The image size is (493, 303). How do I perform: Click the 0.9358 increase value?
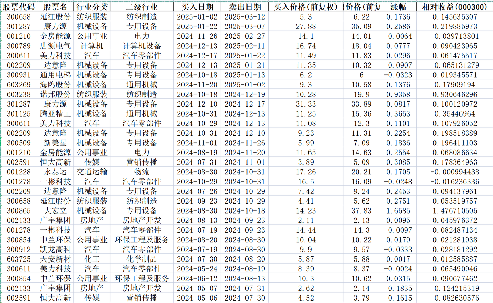tap(398, 94)
